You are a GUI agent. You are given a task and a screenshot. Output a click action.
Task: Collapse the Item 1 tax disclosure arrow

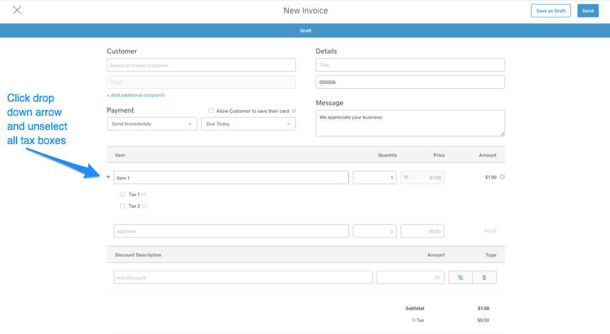click(109, 177)
